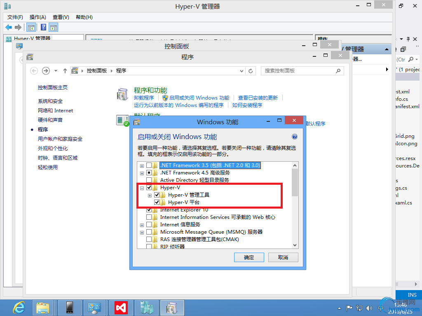Expand the .NET Framework 3.5 node
This screenshot has width=422, height=316.
coord(142,166)
